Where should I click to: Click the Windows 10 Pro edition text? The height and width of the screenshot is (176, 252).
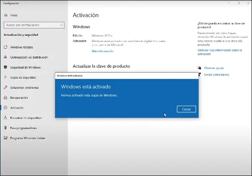click(x=102, y=36)
